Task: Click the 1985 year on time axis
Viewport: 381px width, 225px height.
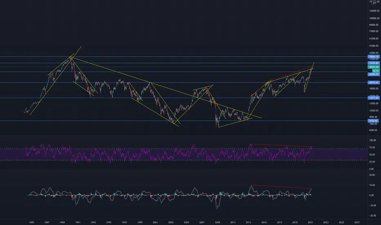Action: [31, 222]
